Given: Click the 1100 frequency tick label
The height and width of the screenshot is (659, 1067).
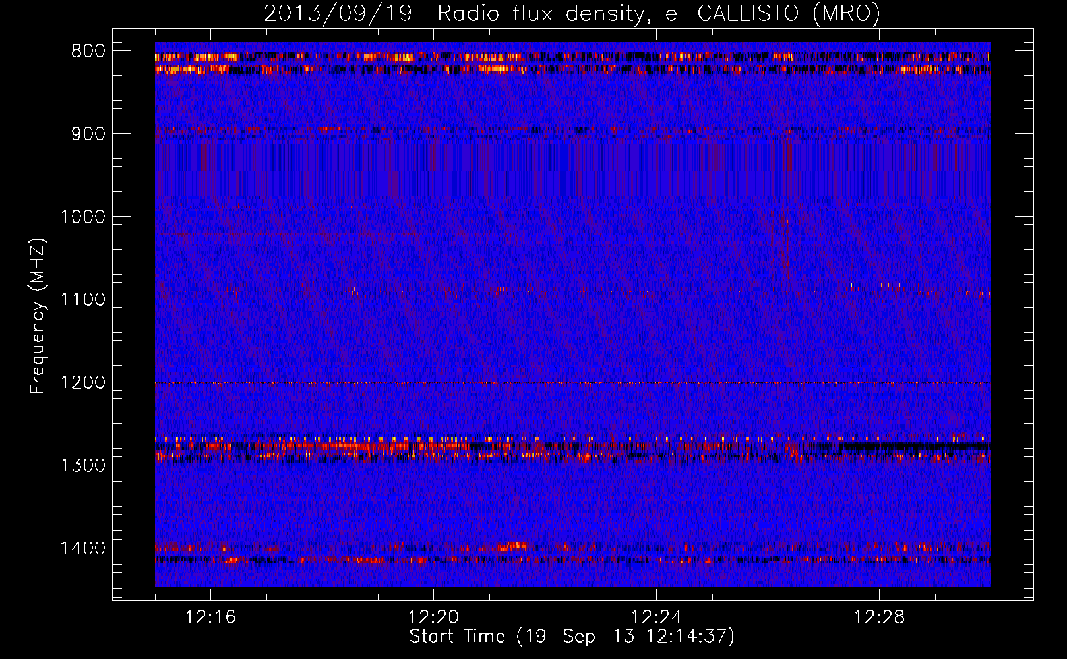Looking at the screenshot, I should [x=82, y=299].
